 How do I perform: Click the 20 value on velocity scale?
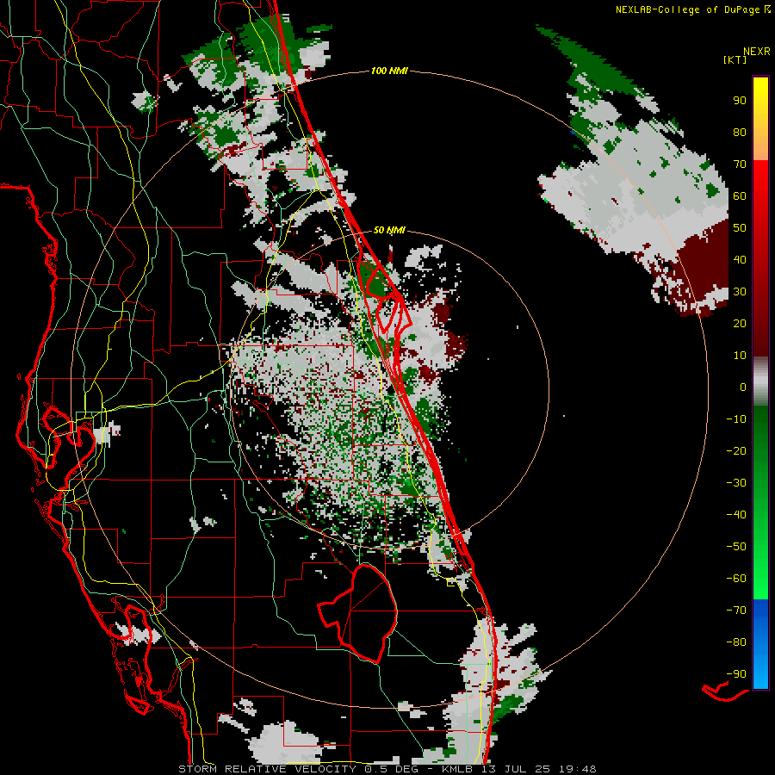coord(740,324)
